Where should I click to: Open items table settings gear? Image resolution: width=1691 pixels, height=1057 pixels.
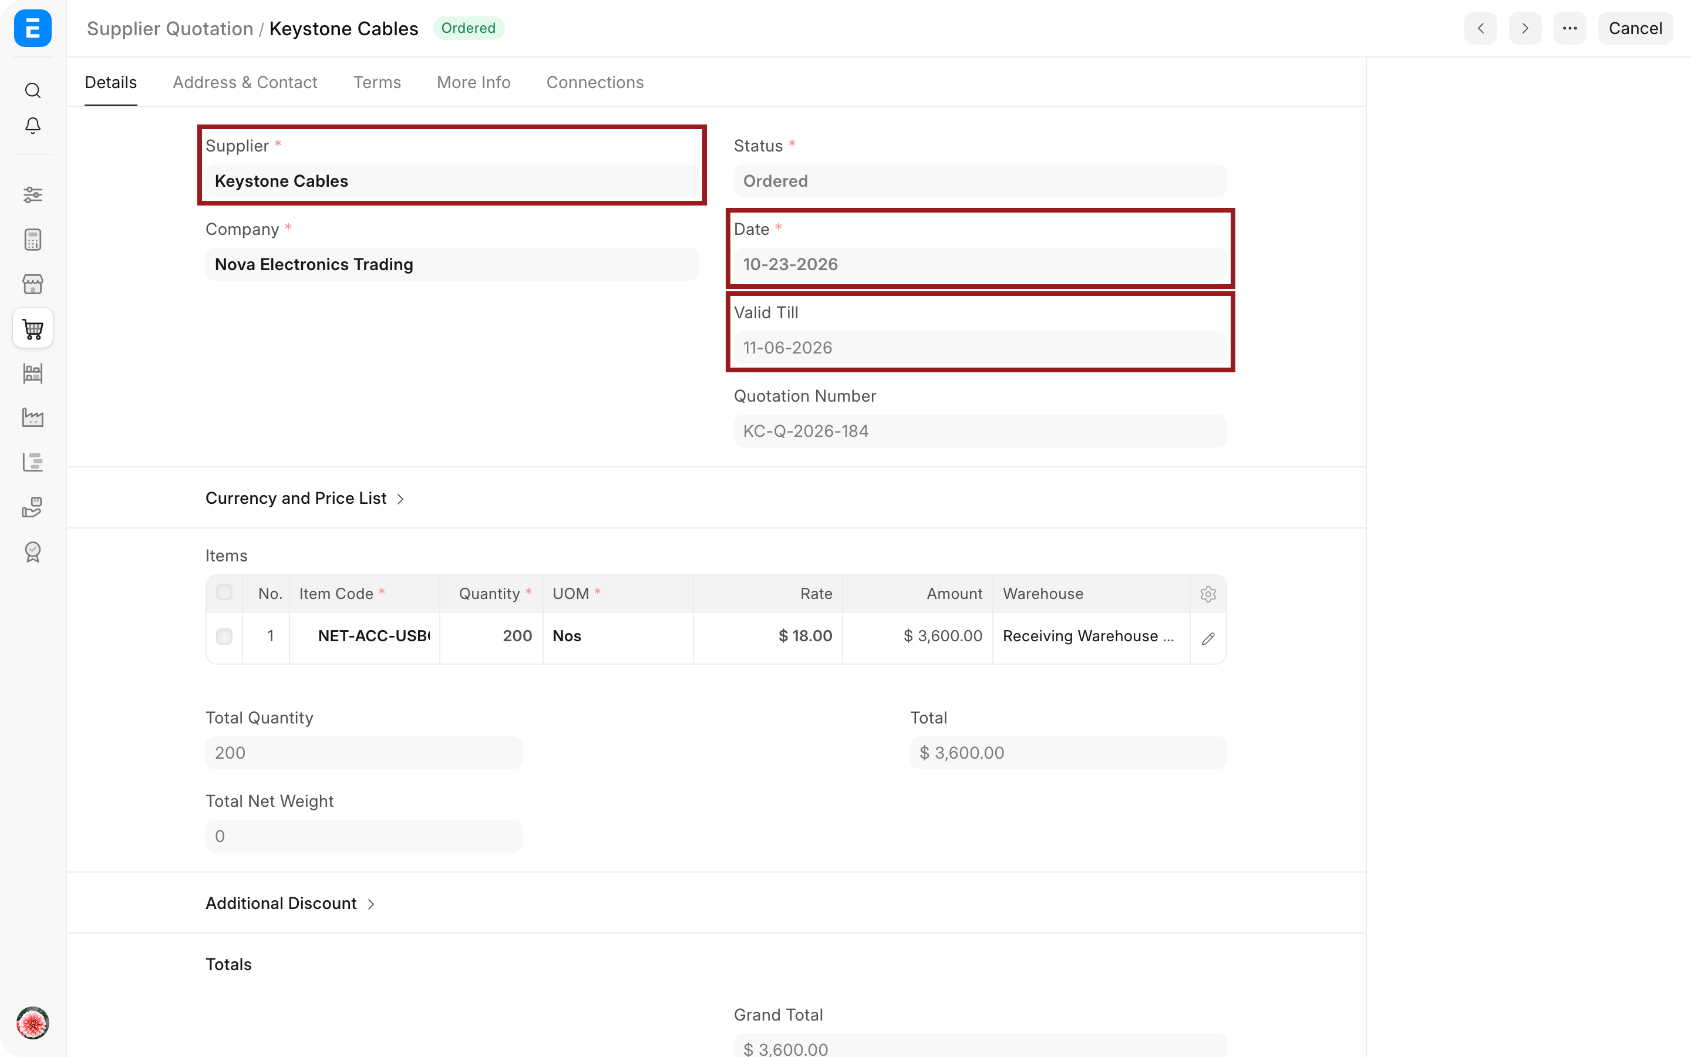[x=1208, y=594]
